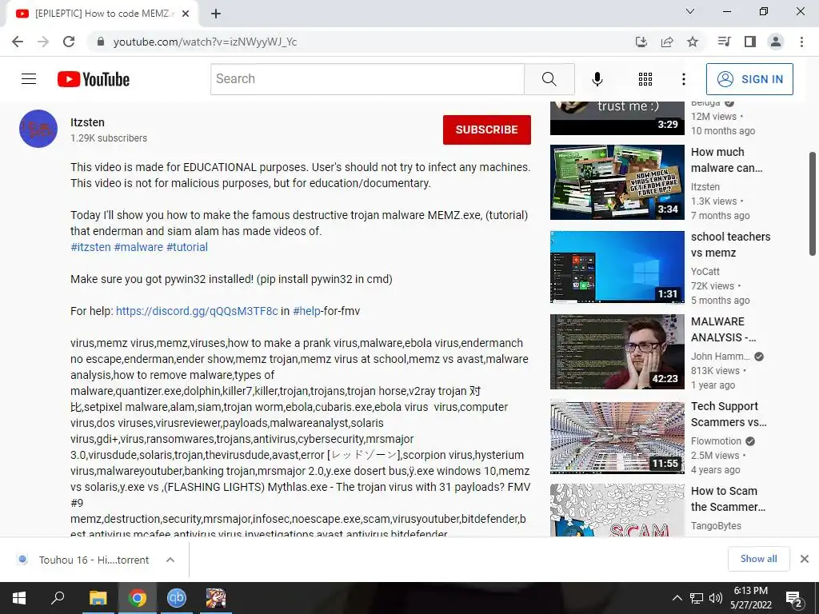Image resolution: width=819 pixels, height=614 pixels.
Task: Click the #tutorial hashtag
Action: point(187,247)
